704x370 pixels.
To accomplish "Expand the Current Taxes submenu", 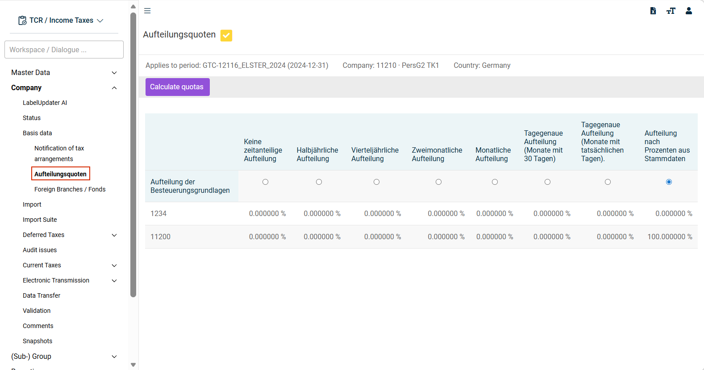I will (x=114, y=266).
